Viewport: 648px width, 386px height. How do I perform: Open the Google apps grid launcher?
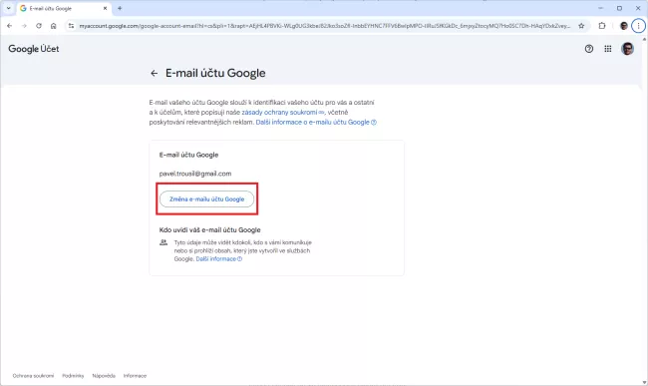[x=607, y=49]
